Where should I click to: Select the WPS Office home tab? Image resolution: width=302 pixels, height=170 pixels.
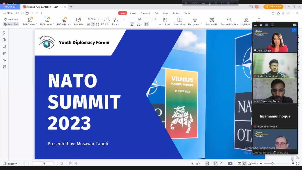[10, 7]
